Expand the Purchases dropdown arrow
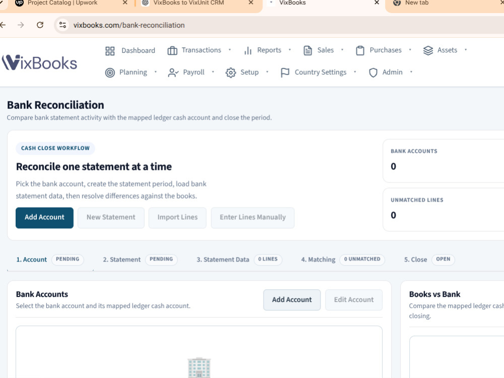 (x=410, y=50)
